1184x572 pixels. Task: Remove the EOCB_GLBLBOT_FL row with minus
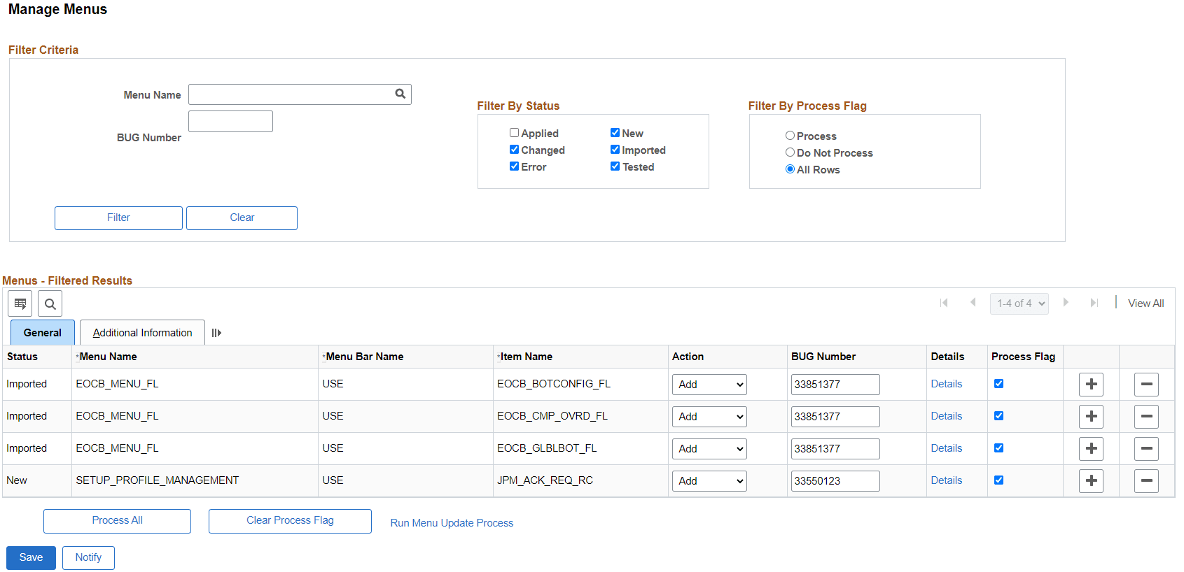pyautogui.click(x=1146, y=448)
